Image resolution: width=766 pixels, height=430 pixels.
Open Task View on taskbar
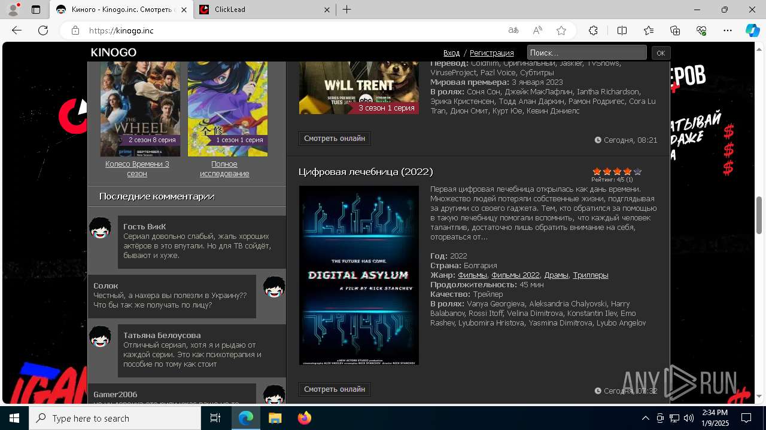tap(215, 418)
